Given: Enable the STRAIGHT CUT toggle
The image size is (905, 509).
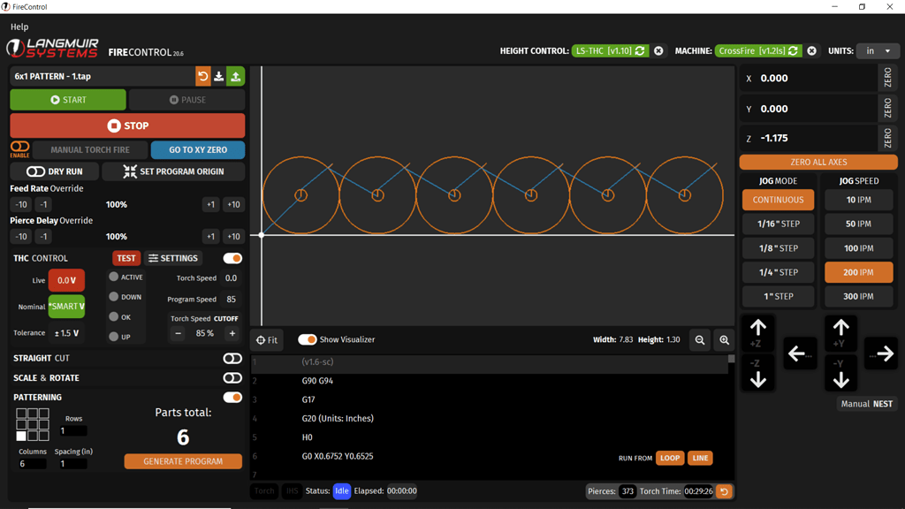Looking at the screenshot, I should pos(232,358).
